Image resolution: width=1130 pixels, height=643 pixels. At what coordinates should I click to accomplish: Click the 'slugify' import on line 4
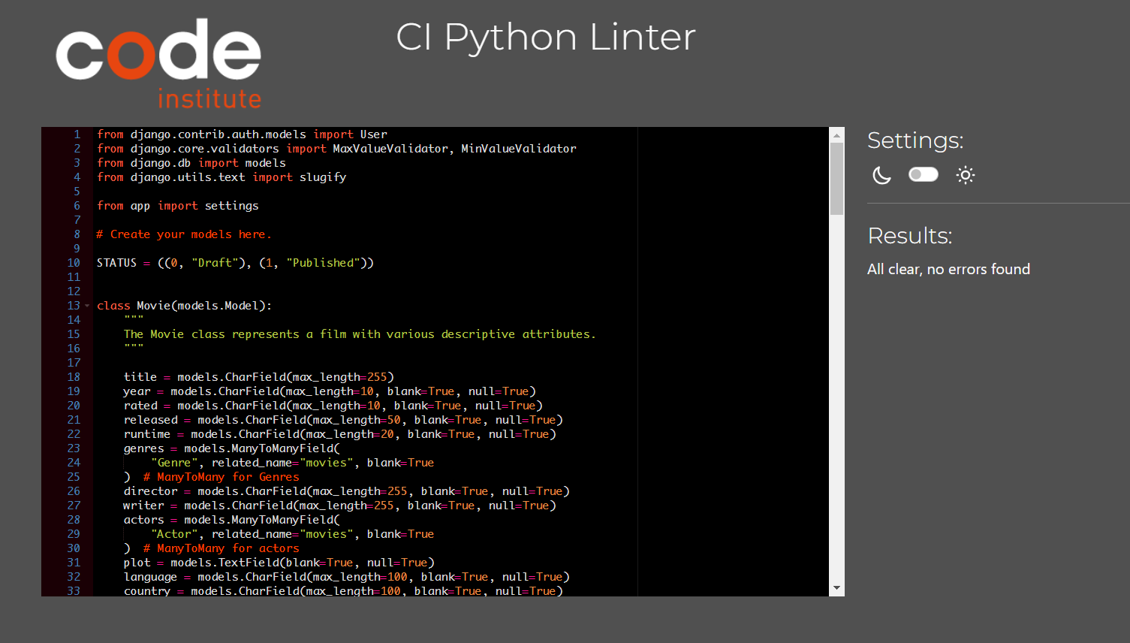(x=323, y=177)
